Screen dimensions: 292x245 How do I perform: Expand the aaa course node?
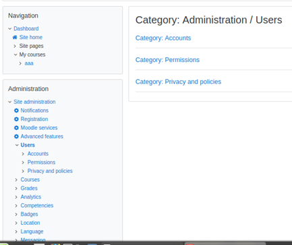[20, 63]
